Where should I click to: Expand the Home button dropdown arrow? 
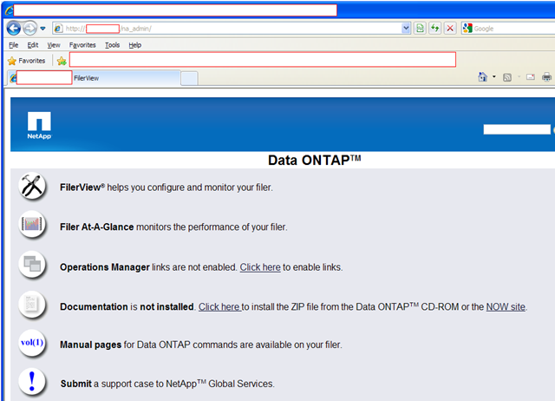tap(494, 76)
